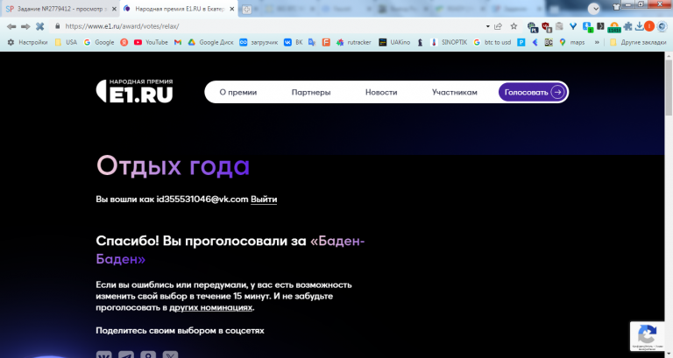
Task: Open the blue P bookmark icon
Action: (521, 42)
